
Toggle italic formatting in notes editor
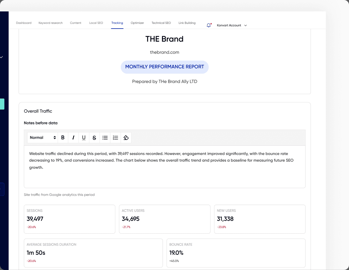(x=73, y=138)
